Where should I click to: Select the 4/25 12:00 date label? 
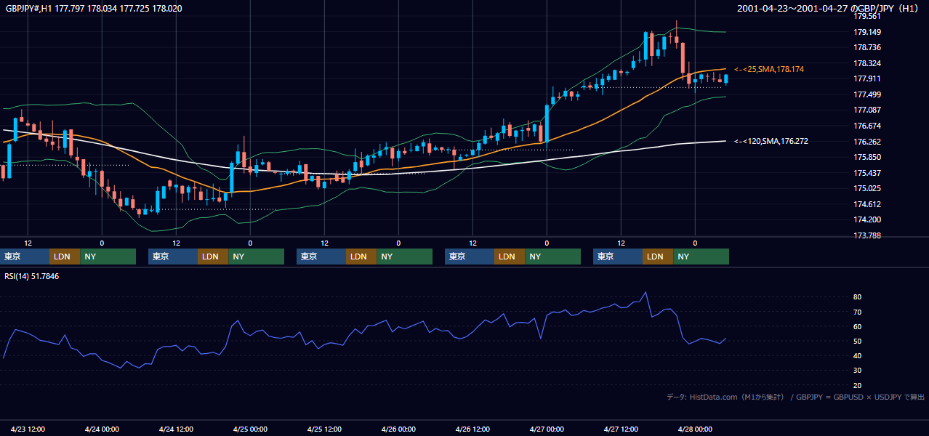(x=324, y=429)
